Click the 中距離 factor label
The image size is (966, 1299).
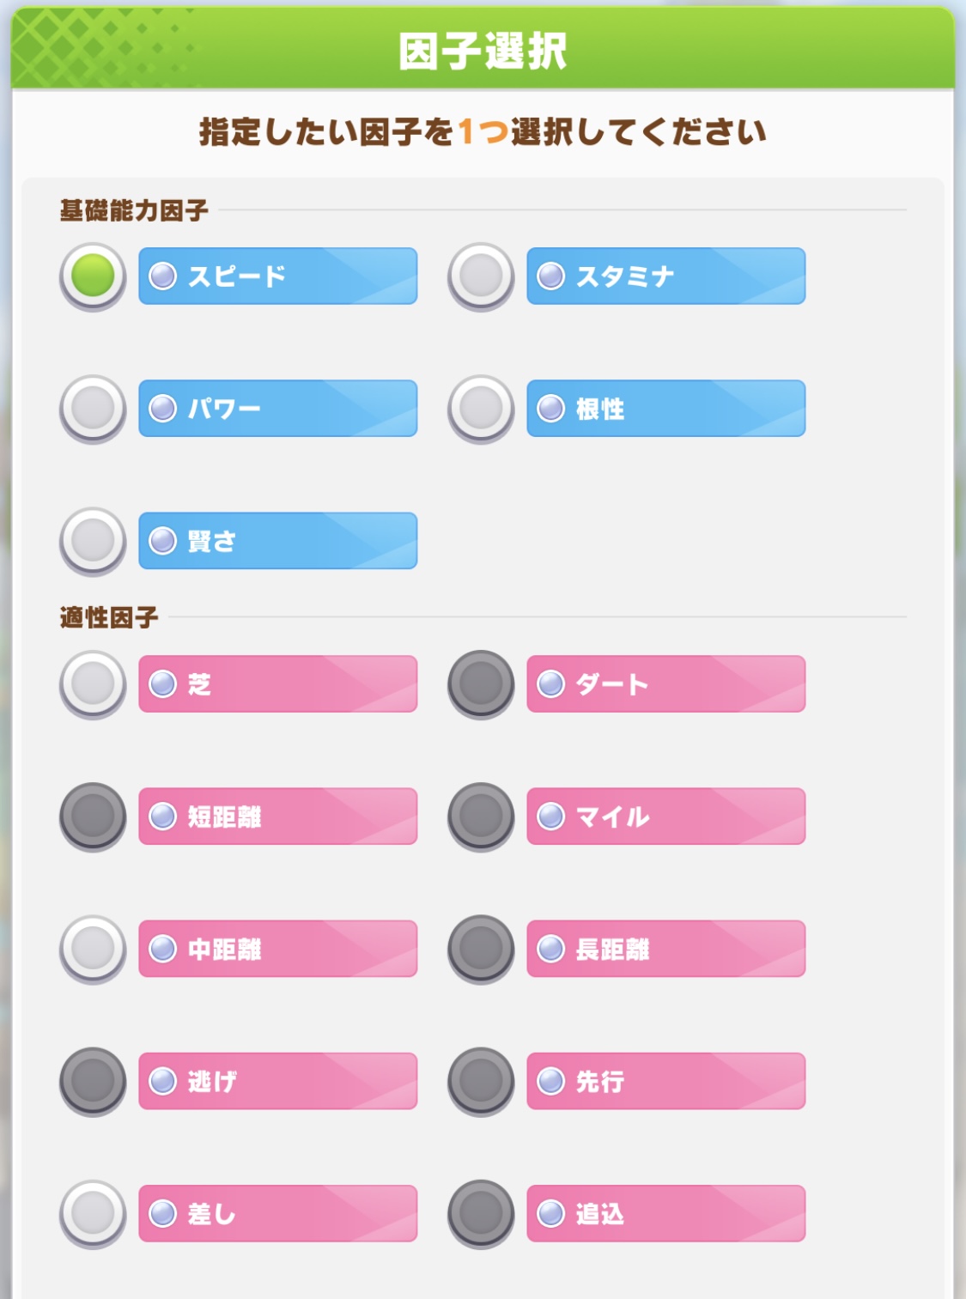pos(277,949)
